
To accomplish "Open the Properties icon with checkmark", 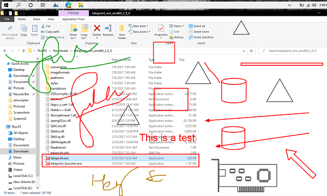I will click(x=161, y=28).
